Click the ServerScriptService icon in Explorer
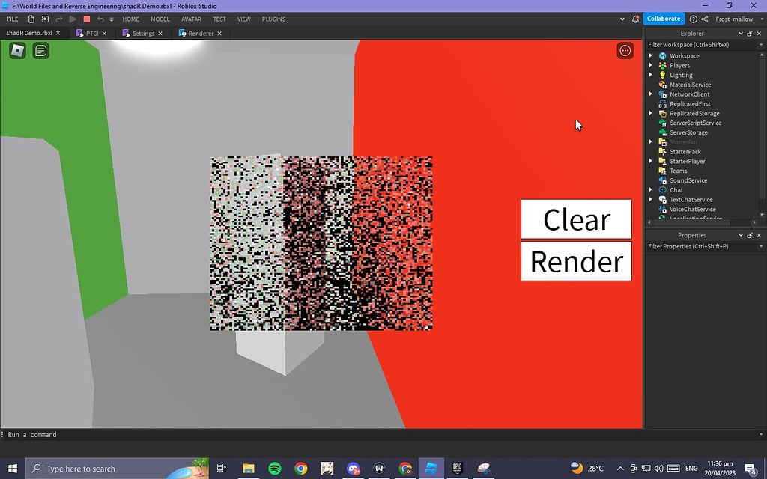The height and width of the screenshot is (479, 767). (663, 123)
